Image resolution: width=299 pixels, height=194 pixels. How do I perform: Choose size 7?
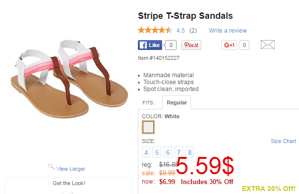(x=179, y=152)
